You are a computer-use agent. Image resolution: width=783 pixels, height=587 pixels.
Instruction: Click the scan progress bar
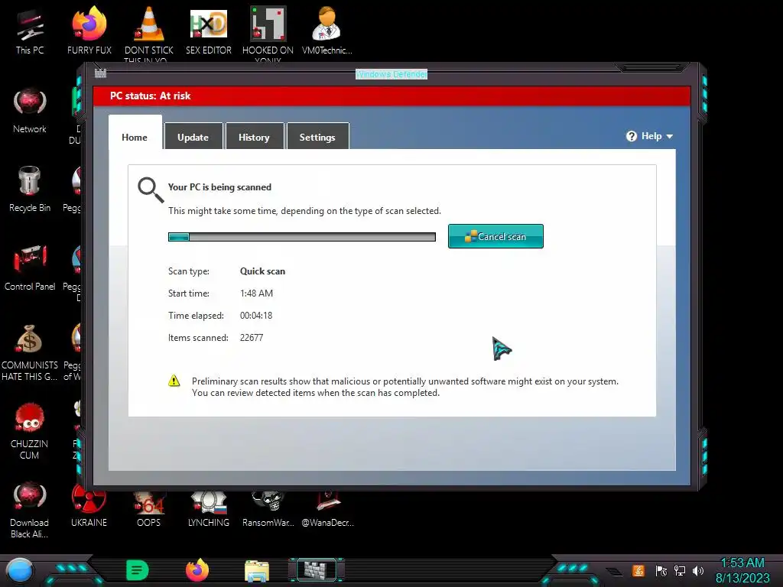(x=302, y=237)
